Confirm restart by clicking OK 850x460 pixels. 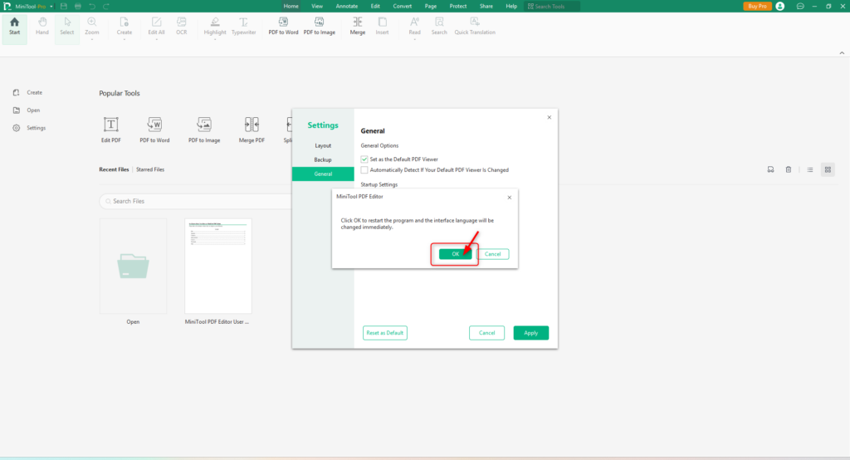coord(456,254)
